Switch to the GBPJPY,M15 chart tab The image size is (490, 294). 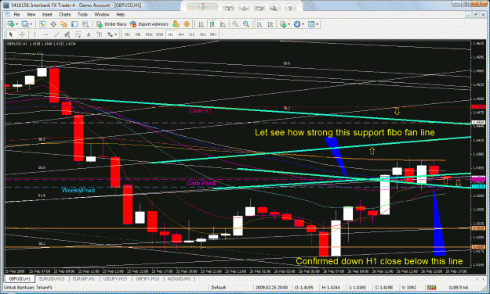tap(147, 278)
